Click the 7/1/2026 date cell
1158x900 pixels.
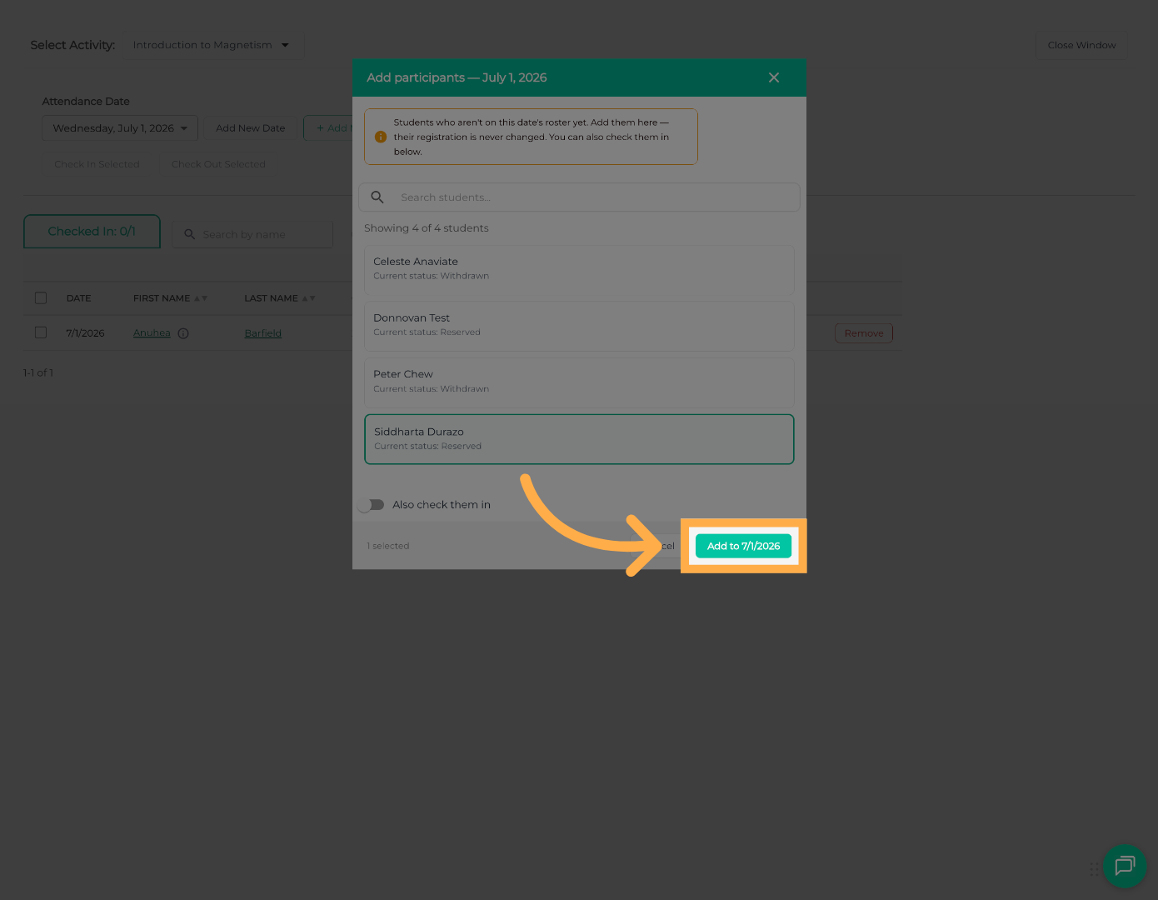pyautogui.click(x=86, y=333)
